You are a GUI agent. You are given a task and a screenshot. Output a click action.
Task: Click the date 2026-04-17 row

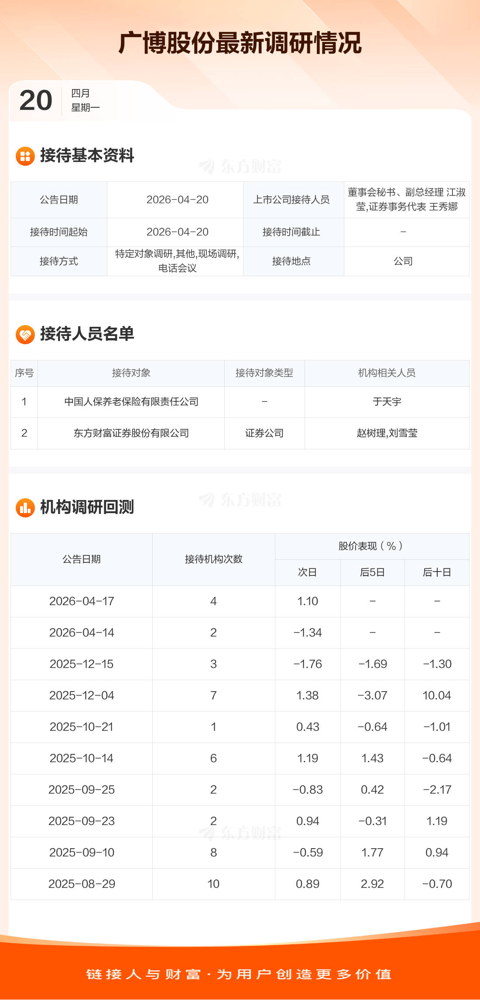(x=240, y=601)
